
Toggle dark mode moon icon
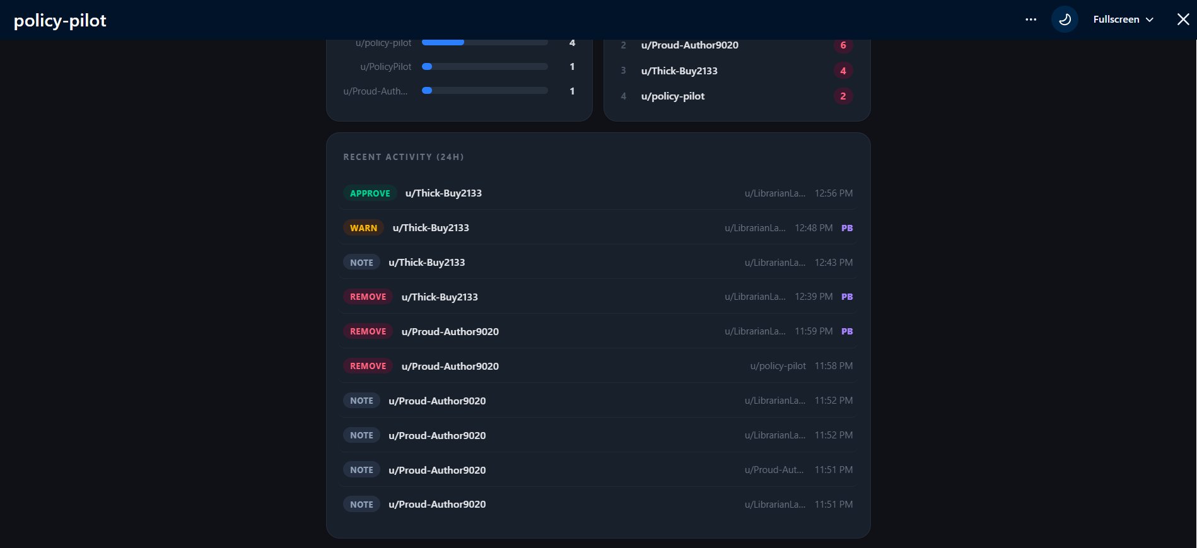point(1065,20)
